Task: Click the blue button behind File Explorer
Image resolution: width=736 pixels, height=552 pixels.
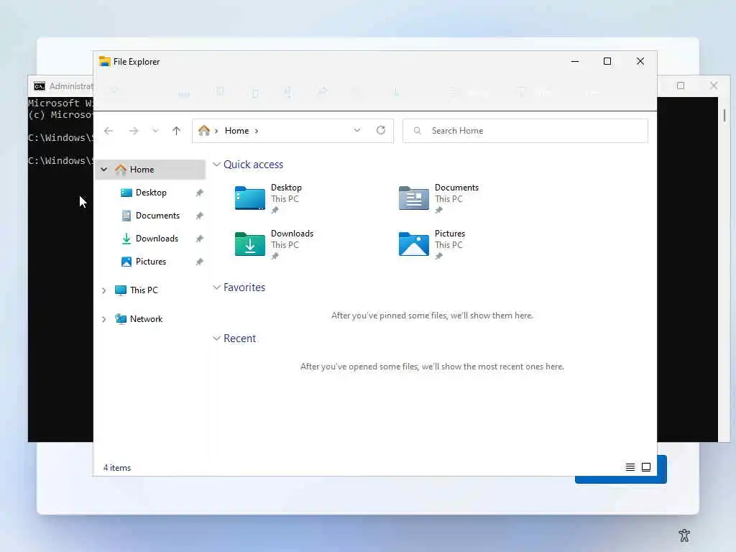Action: click(620, 479)
